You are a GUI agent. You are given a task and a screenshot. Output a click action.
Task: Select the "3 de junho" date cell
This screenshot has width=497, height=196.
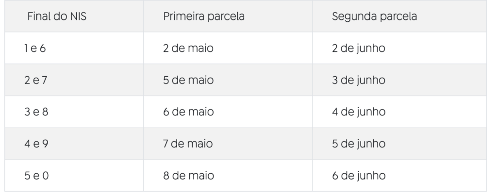(x=358, y=80)
